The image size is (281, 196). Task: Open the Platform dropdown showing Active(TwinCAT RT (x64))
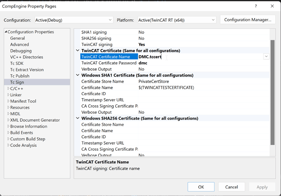(177, 20)
